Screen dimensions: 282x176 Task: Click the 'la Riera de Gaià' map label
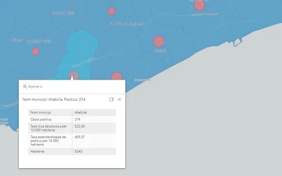[39, 41]
